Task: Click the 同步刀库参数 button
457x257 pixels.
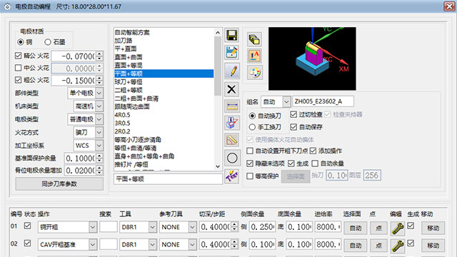Action: click(59, 184)
